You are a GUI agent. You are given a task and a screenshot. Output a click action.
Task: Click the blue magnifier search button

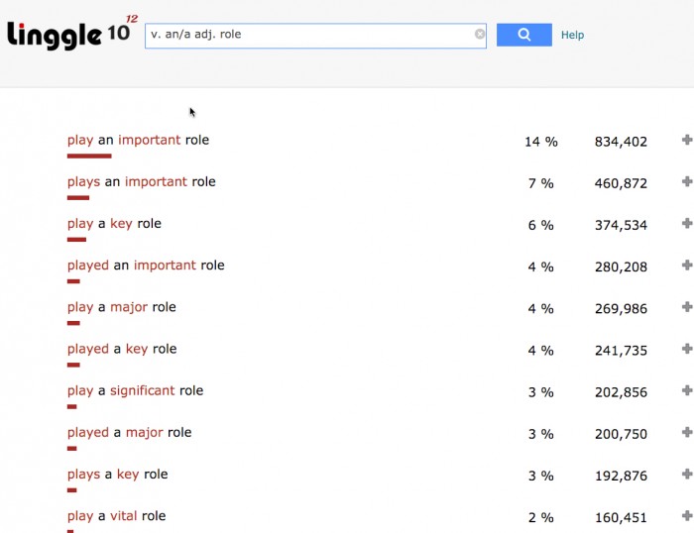(x=523, y=35)
